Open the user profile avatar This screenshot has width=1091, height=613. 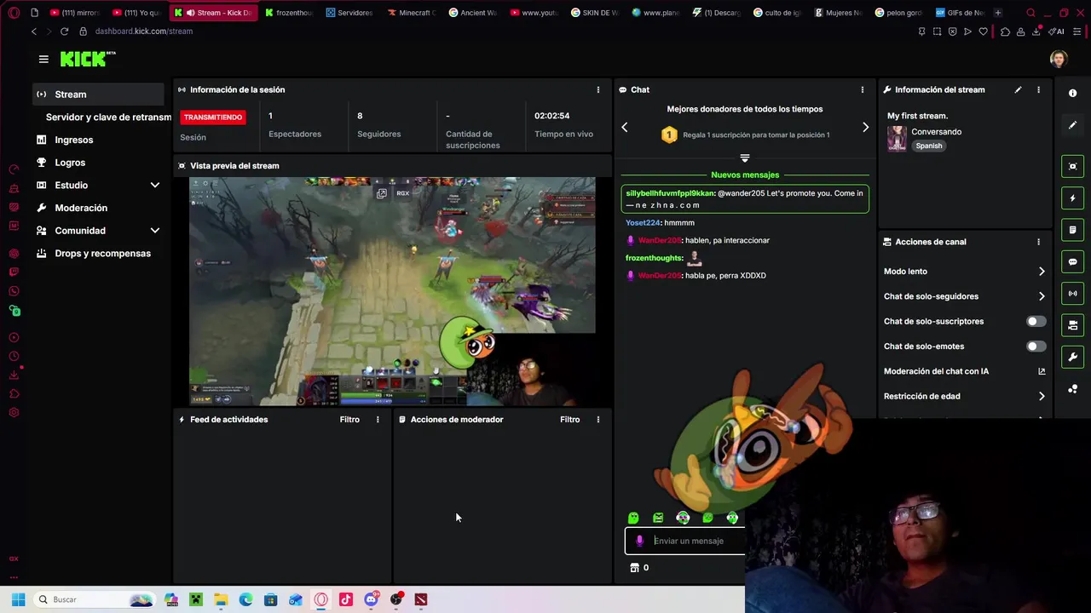(1059, 59)
